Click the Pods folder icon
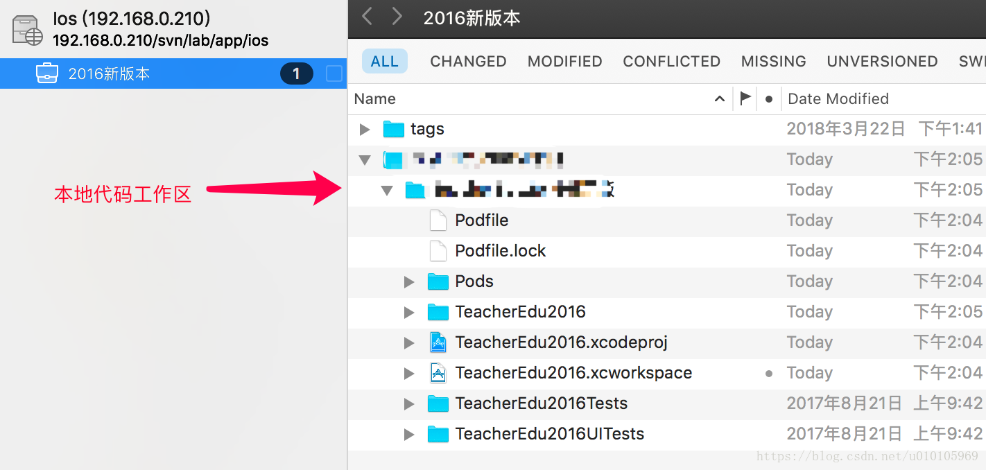986x470 pixels. click(x=438, y=281)
